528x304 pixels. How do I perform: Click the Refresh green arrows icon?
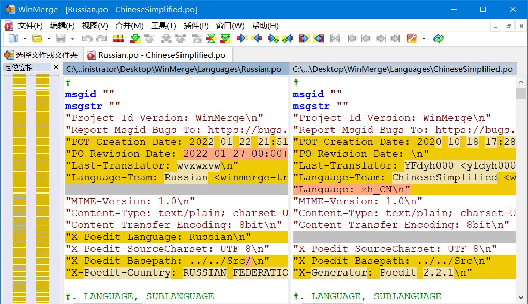(x=439, y=39)
